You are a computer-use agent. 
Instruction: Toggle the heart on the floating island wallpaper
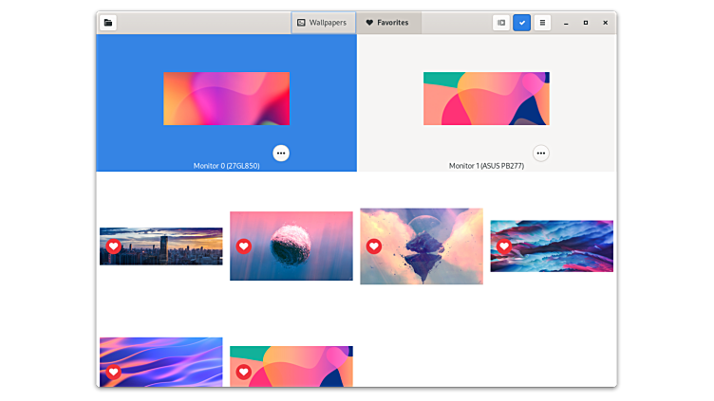coord(373,246)
